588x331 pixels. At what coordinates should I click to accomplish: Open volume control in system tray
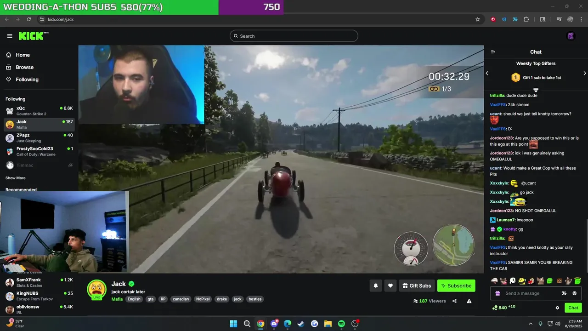tap(557, 324)
